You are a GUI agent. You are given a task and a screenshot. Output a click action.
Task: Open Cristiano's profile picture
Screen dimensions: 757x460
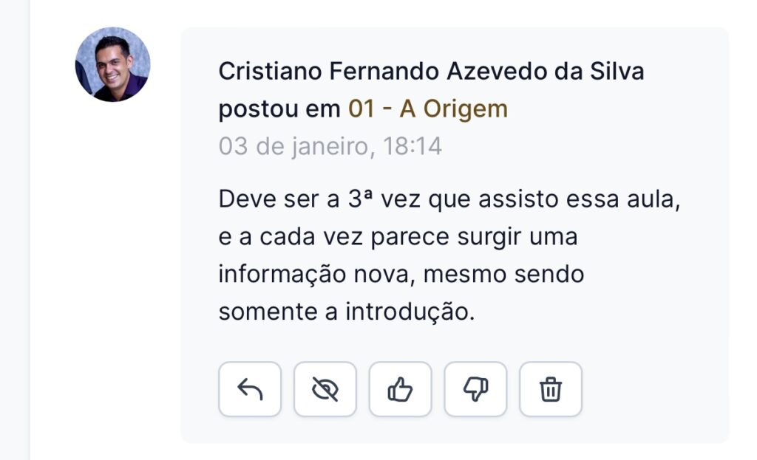(x=113, y=64)
